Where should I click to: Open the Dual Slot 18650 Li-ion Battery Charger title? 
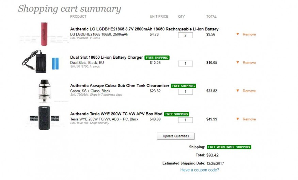[106, 58]
